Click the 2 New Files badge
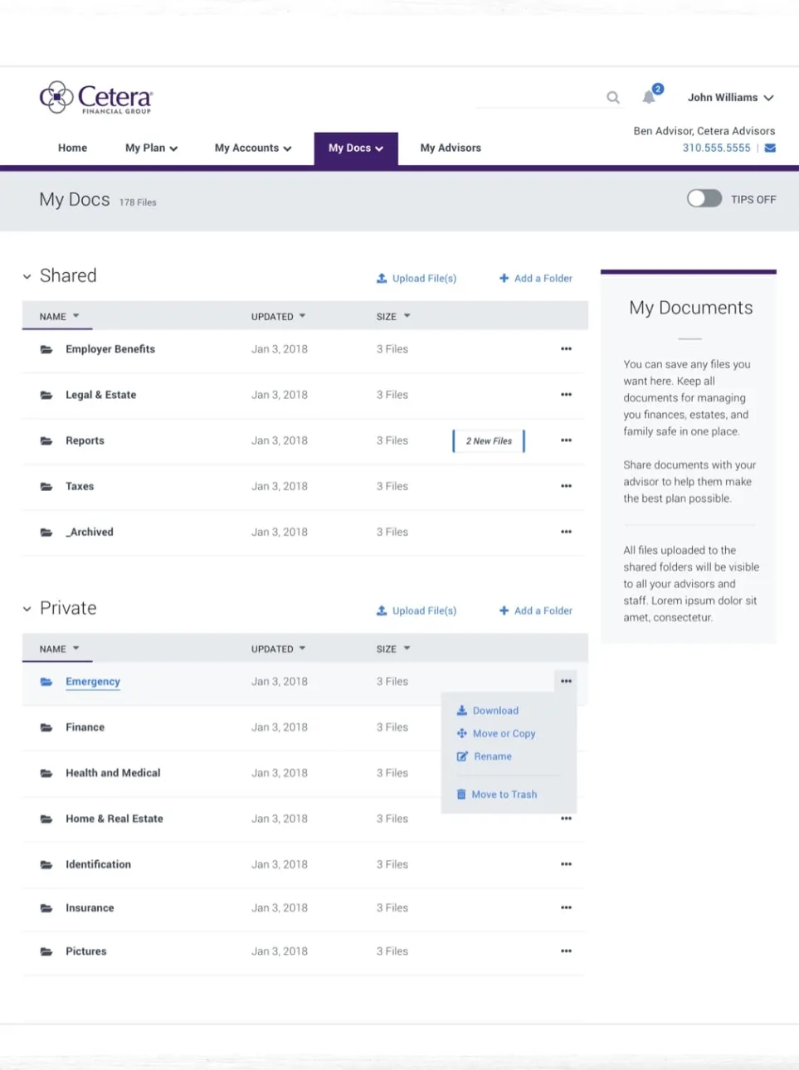Viewport: 799px width, 1070px height. click(x=489, y=441)
